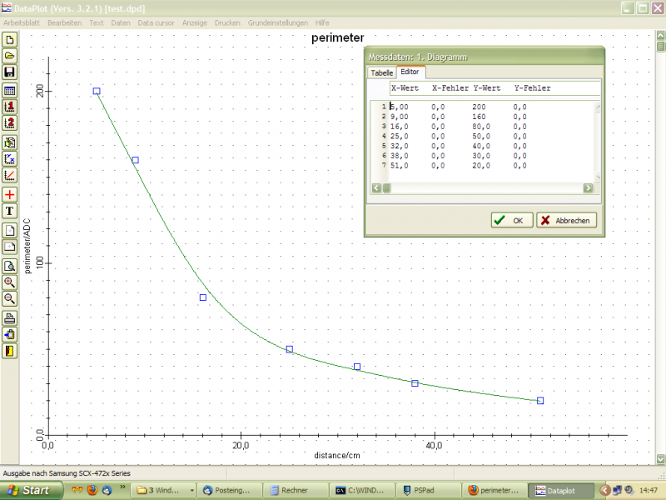Choose landscape page orientation icon
The image size is (666, 500).
(9, 247)
